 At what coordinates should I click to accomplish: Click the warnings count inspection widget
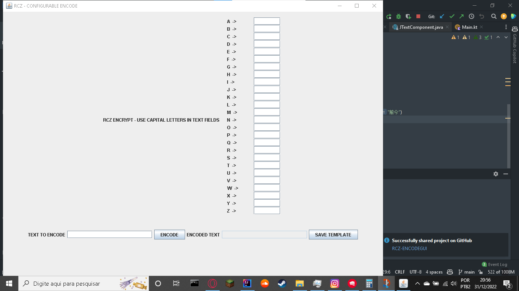(x=472, y=37)
